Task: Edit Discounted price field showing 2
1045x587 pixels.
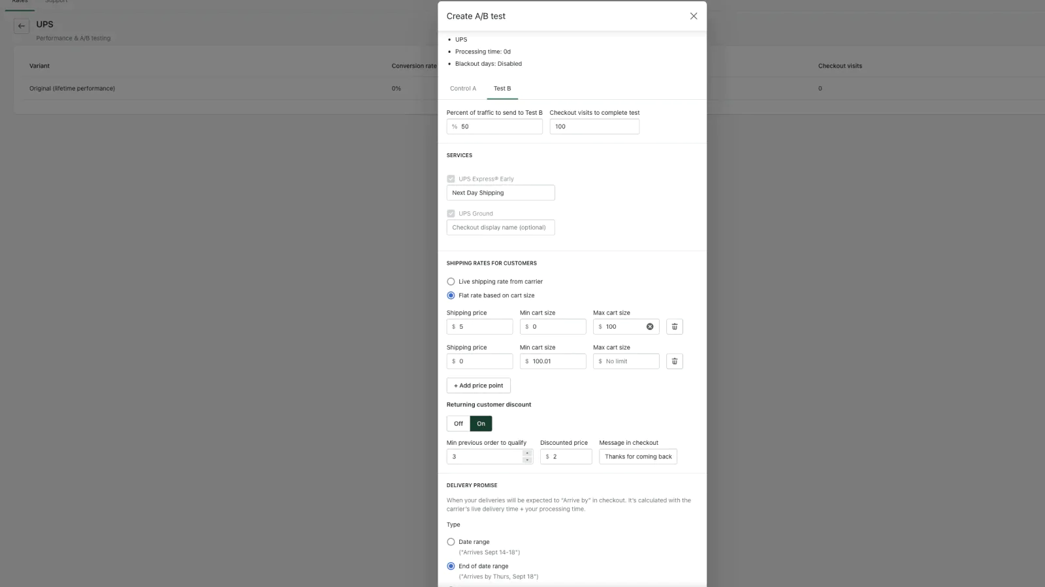Action: point(566,457)
